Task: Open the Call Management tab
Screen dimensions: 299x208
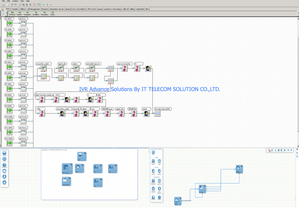Action: point(33,9)
